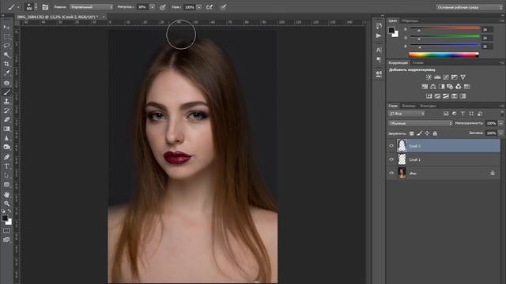Select the Magic Wand tool
506x284 pixels.
(x=6, y=54)
